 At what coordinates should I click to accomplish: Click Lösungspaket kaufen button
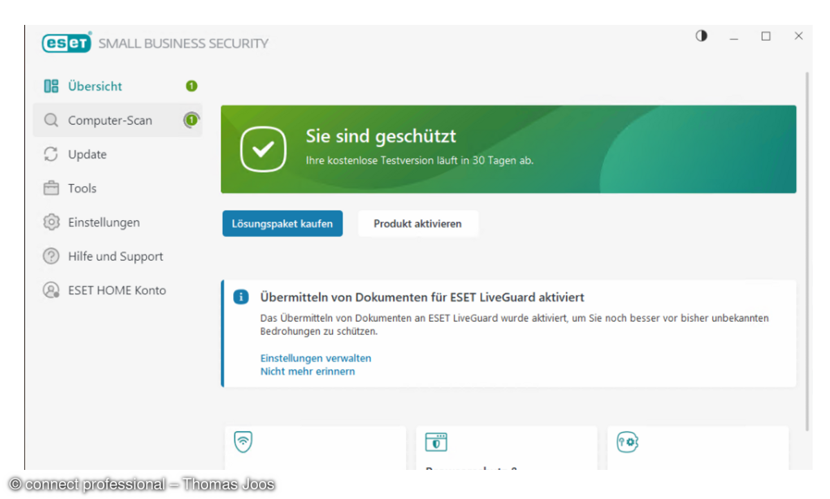tap(282, 224)
